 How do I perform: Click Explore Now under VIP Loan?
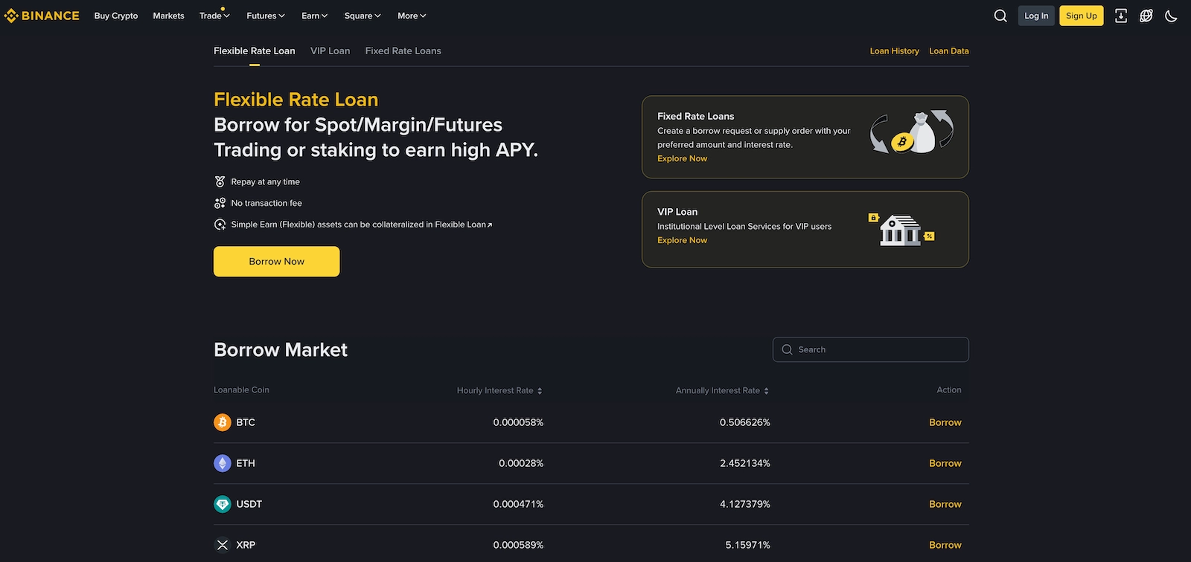tap(682, 240)
